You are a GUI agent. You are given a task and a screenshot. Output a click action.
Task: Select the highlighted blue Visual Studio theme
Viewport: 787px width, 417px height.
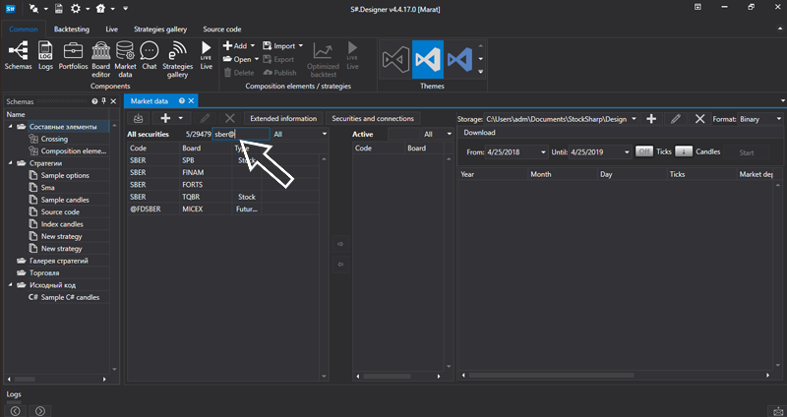[429, 59]
